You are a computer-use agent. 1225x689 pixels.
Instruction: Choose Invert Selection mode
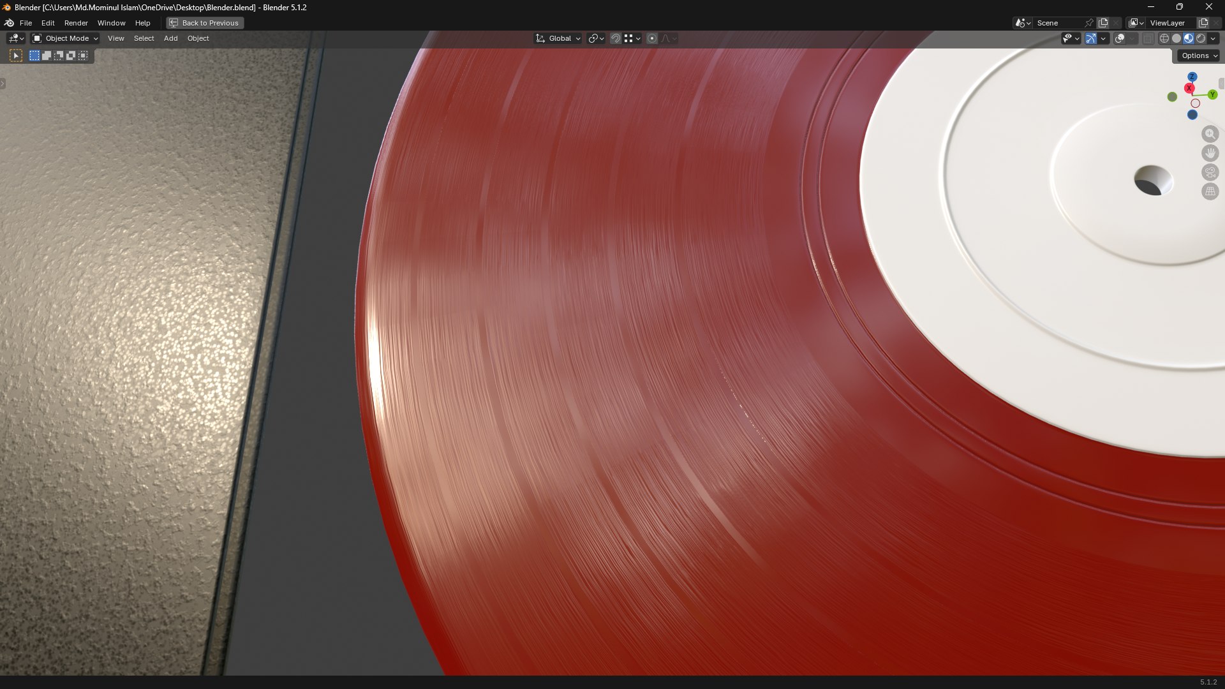coord(71,56)
